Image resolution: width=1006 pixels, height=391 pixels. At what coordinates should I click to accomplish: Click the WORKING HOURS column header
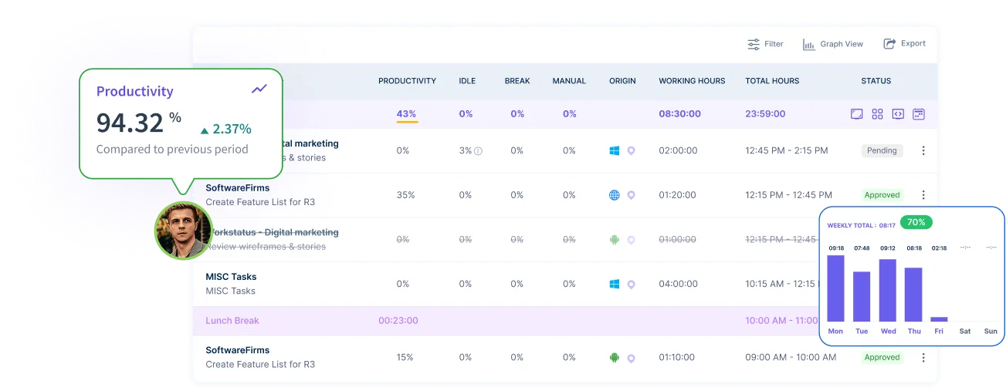pyautogui.click(x=692, y=81)
